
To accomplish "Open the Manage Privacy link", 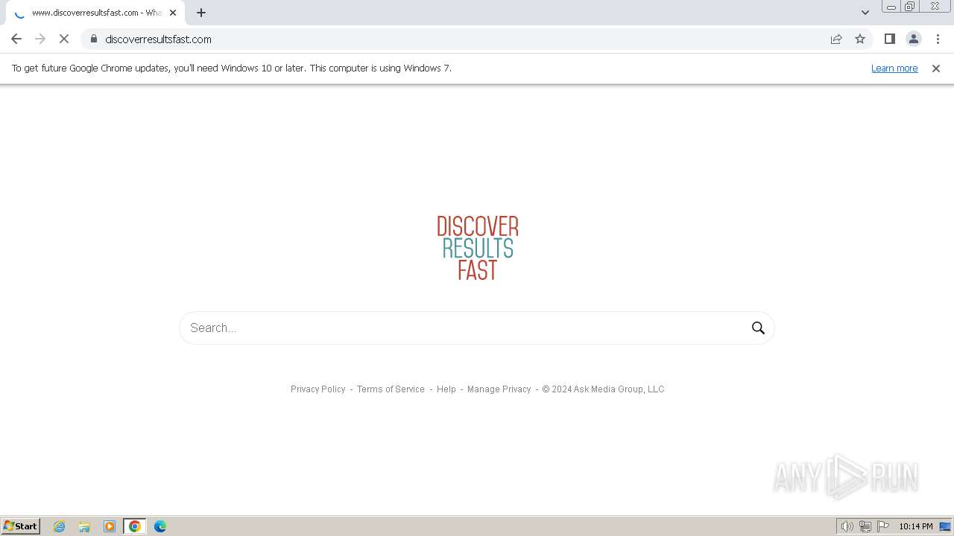I will click(499, 389).
